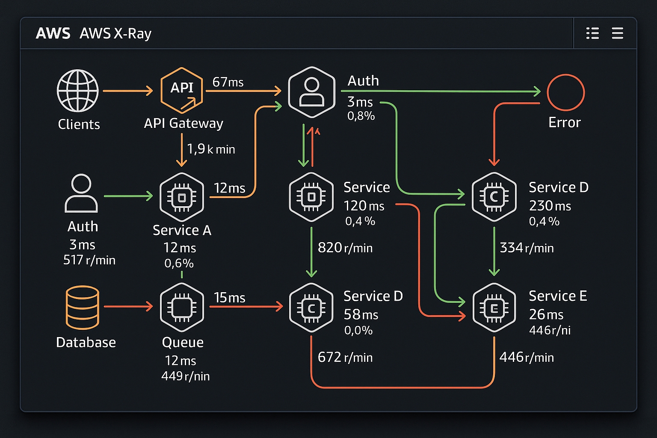Select the Service 120 ms chip node icon

point(311,197)
